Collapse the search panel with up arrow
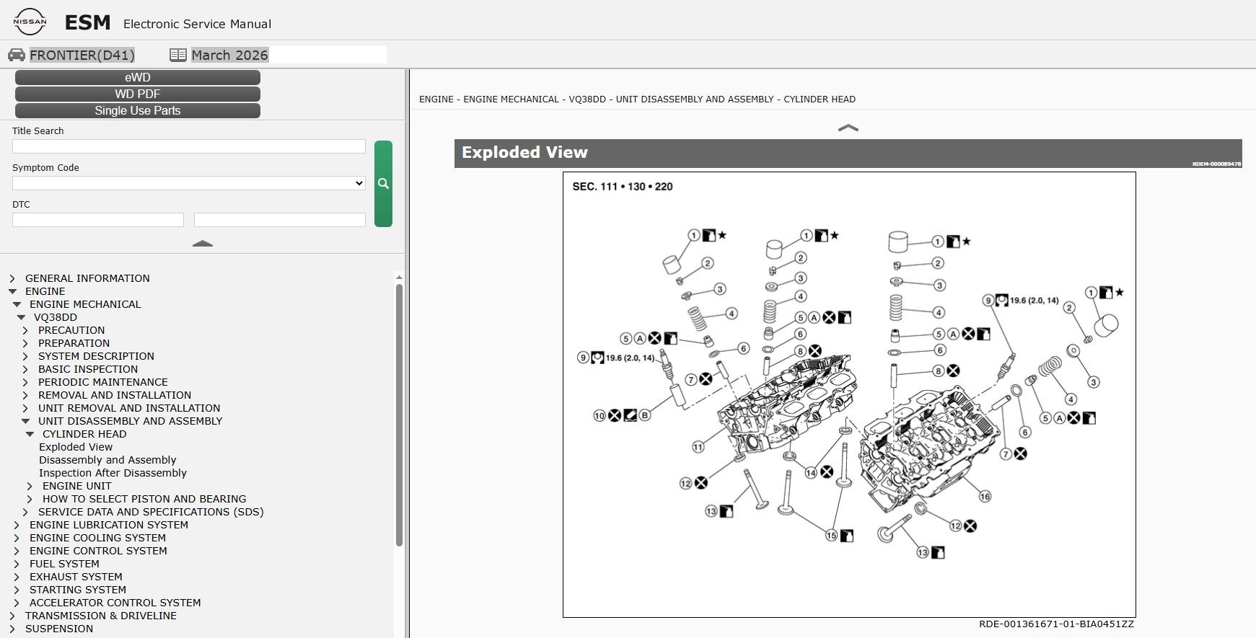Screen dimensions: 1256x638 pos(203,244)
